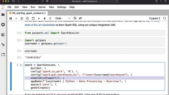The image size is (169, 95).
Task: Open the sidebar panel with the magnifier icon
Action: (x=3, y=35)
